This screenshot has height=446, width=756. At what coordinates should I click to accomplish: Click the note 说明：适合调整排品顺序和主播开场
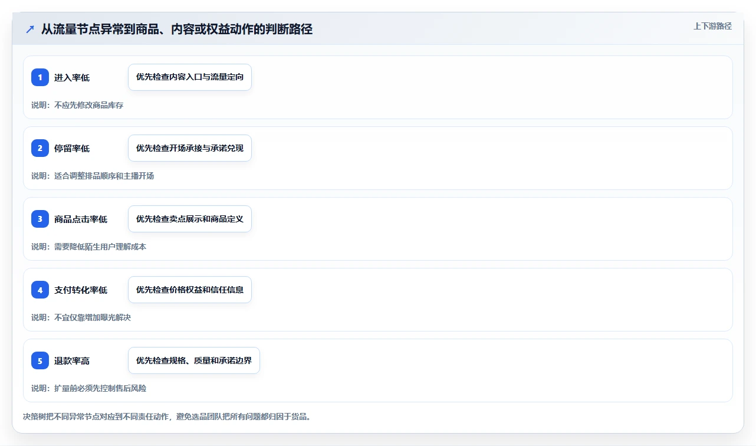93,176
